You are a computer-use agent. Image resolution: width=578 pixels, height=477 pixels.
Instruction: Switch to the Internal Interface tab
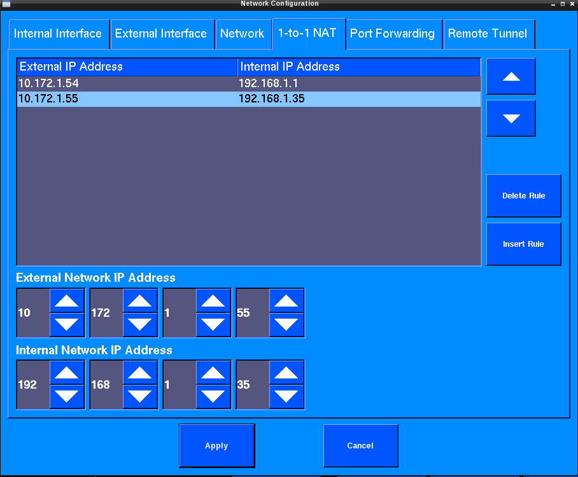58,34
